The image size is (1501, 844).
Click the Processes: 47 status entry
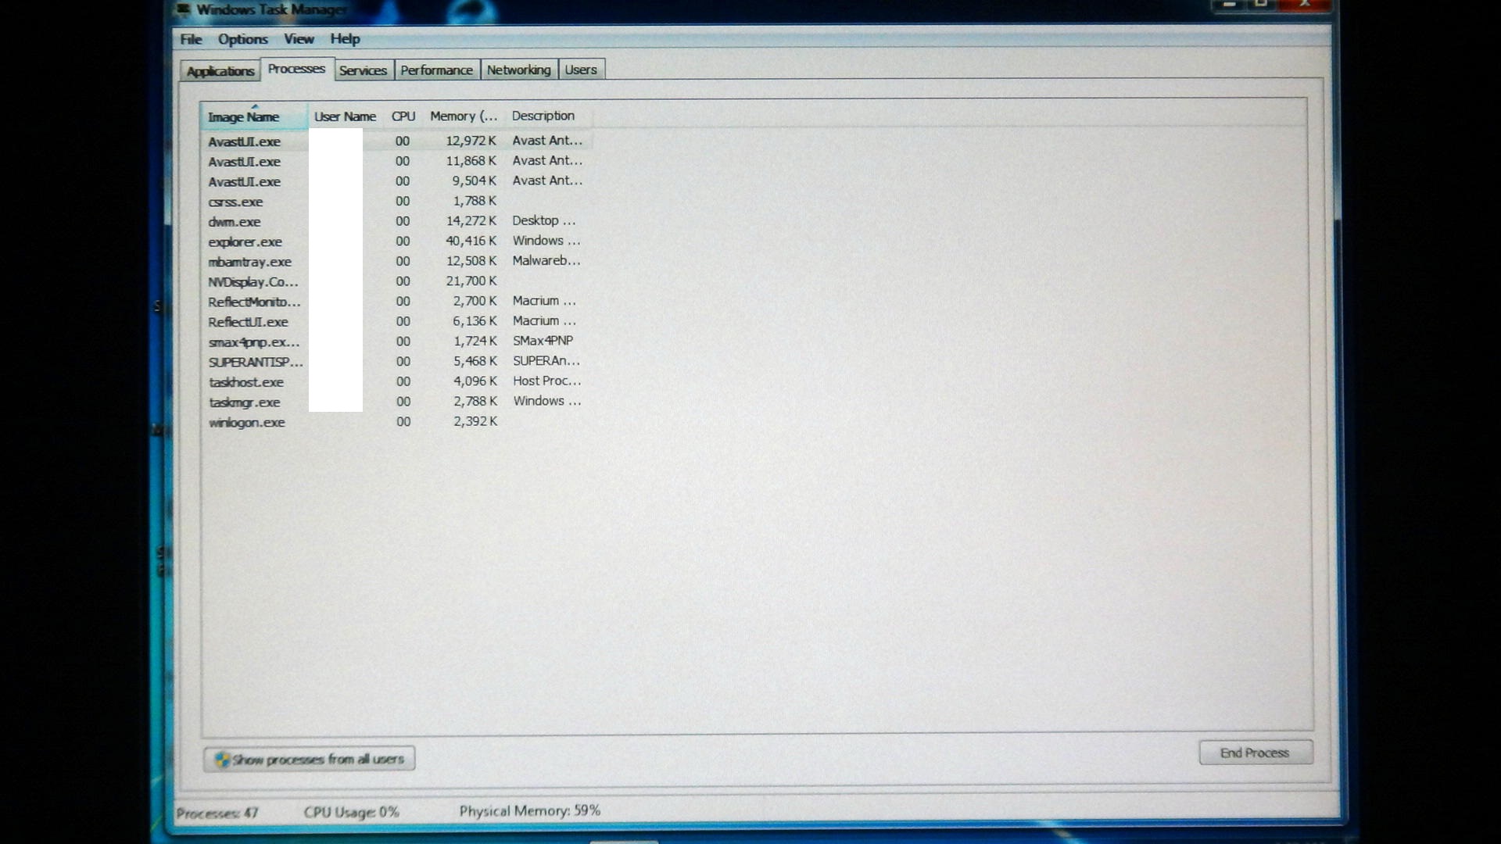[x=217, y=813]
